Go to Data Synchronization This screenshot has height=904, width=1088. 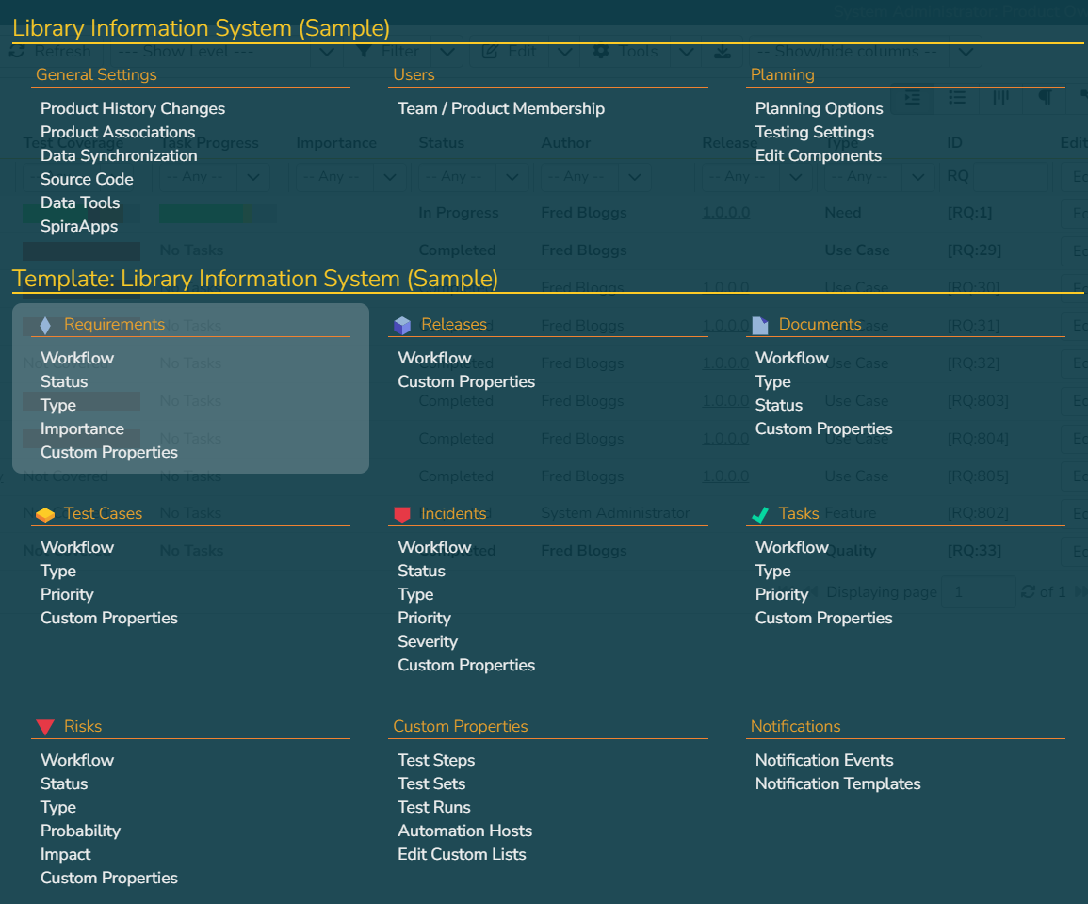point(119,155)
